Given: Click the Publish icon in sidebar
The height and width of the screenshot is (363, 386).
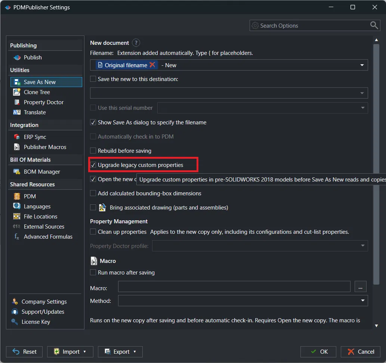Looking at the screenshot, I should (x=17, y=58).
